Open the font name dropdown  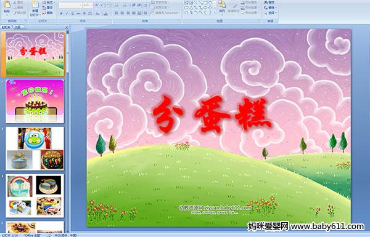point(81,5)
